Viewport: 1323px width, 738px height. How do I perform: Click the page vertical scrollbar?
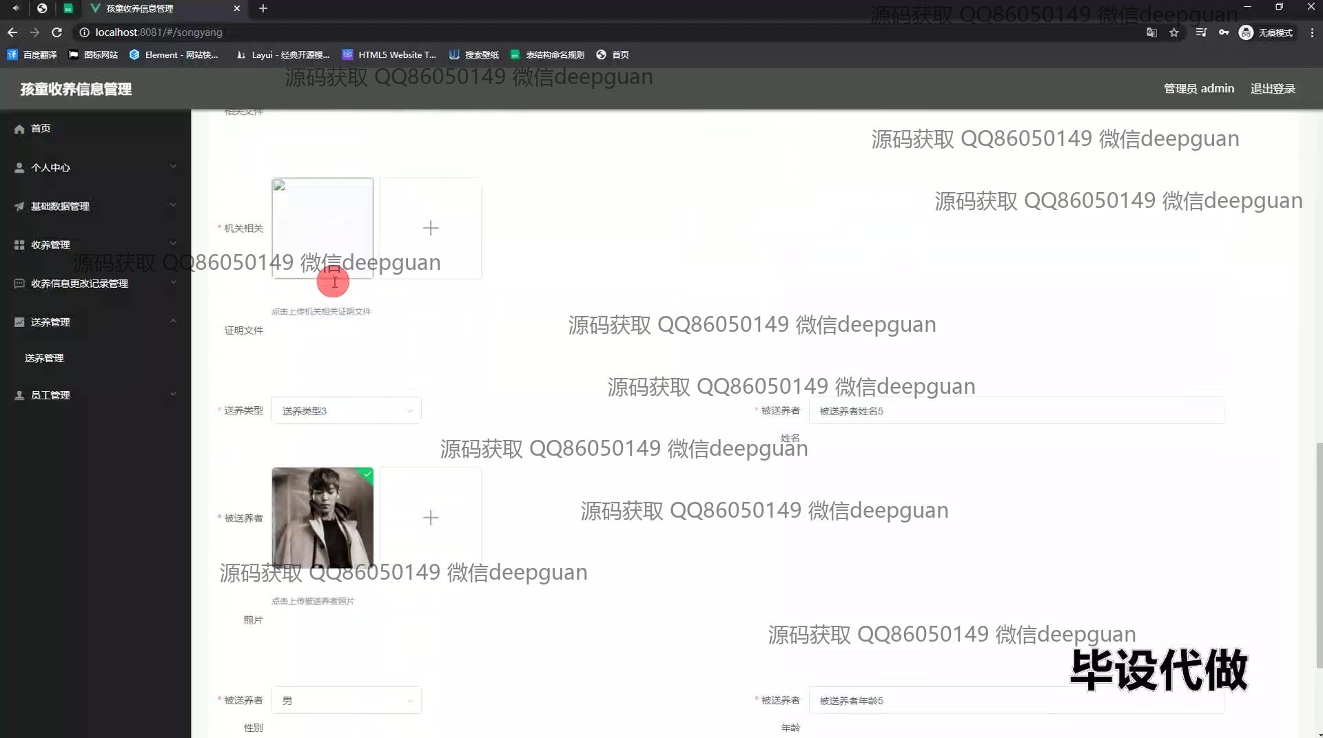pos(1319,555)
